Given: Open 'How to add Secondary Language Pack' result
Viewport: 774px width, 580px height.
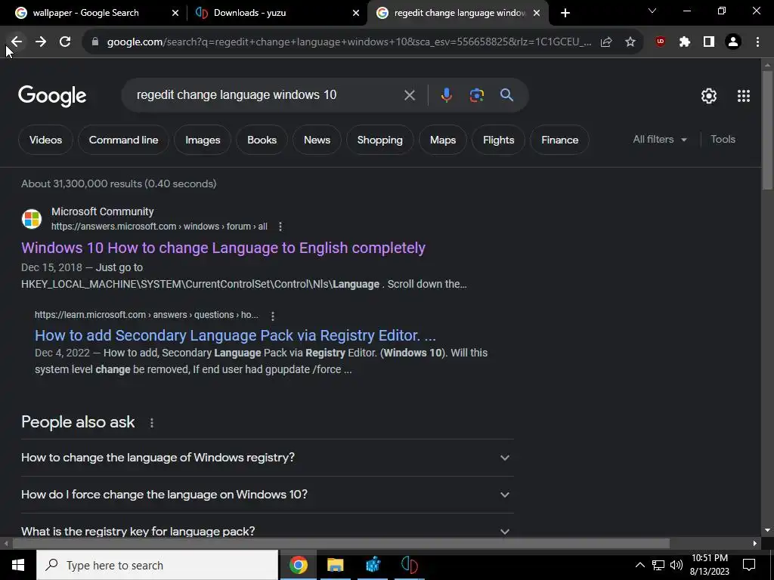Looking at the screenshot, I should click(235, 336).
